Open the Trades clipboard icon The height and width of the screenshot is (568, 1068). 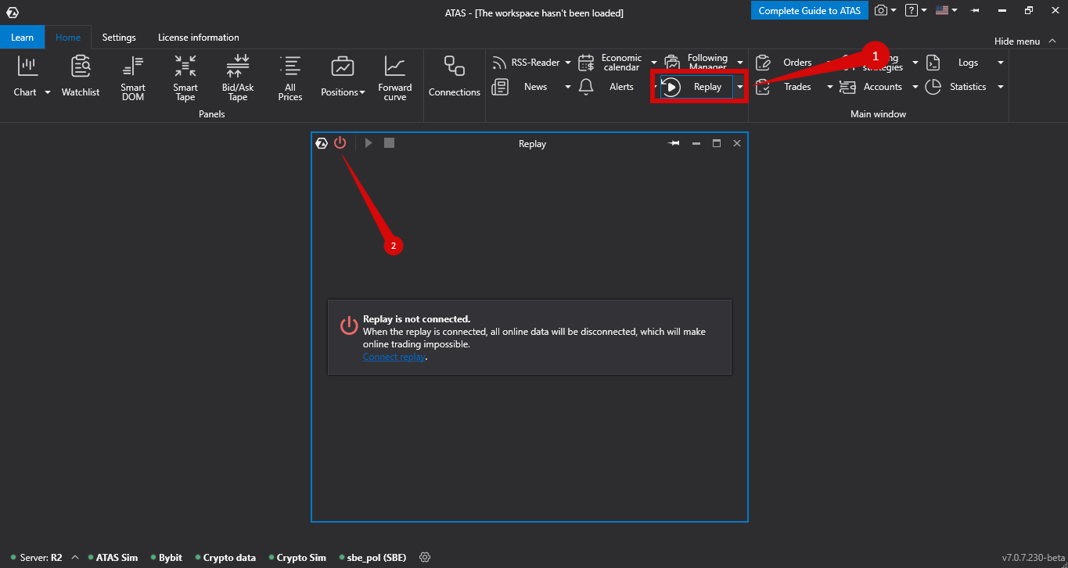763,87
